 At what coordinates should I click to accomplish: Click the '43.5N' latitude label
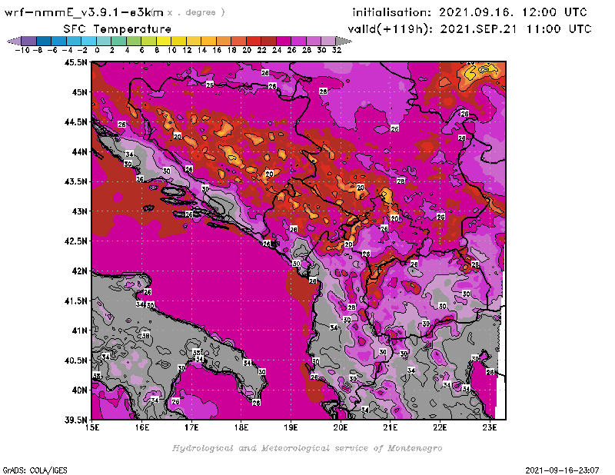click(75, 181)
